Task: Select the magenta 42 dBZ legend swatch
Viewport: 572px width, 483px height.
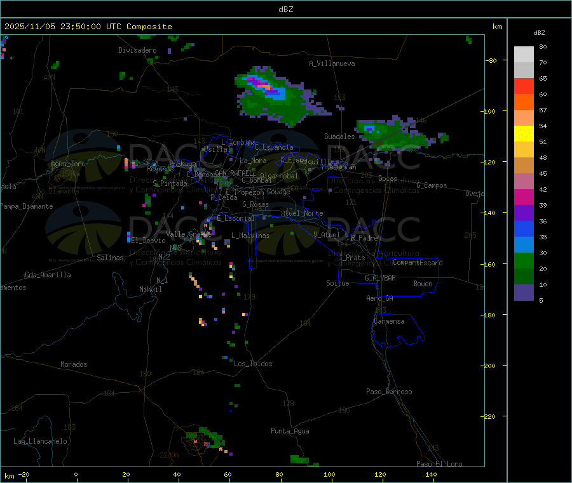Action: (524, 197)
